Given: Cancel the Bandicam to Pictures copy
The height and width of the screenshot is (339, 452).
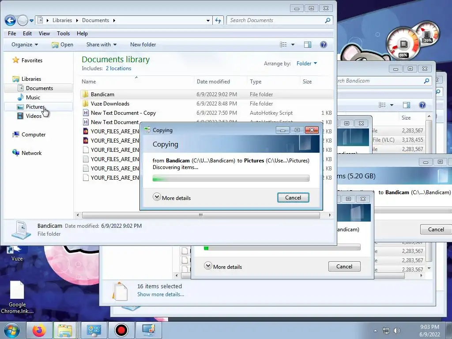Looking at the screenshot, I should pos(293,197).
